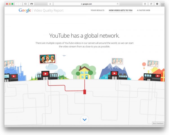Click the yellow house illustration

click(x=84, y=73)
